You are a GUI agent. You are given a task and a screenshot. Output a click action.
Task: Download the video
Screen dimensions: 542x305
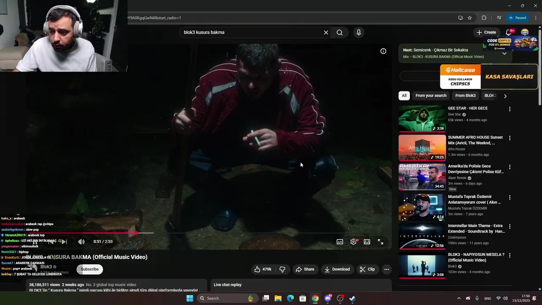tap(337, 269)
